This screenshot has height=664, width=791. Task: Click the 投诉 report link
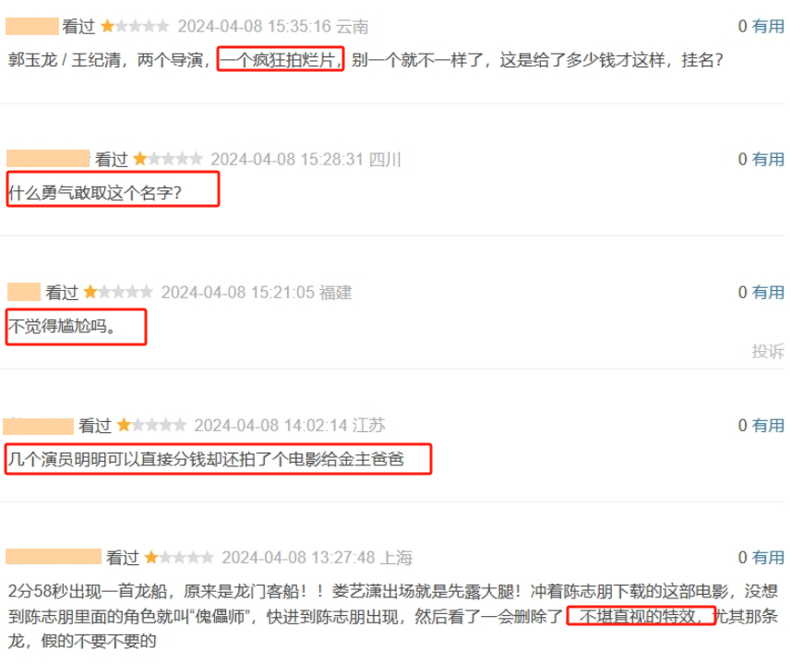(768, 351)
